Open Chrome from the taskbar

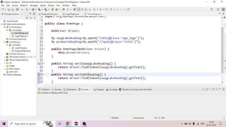(x=68, y=124)
